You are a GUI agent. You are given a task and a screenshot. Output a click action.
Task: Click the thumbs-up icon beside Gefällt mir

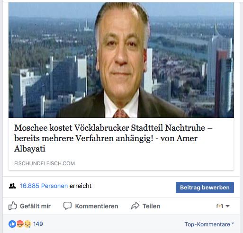(x=13, y=206)
